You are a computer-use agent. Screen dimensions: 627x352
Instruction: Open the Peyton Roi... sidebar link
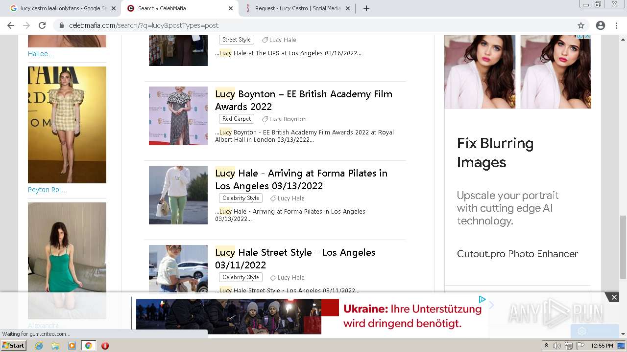tap(48, 190)
